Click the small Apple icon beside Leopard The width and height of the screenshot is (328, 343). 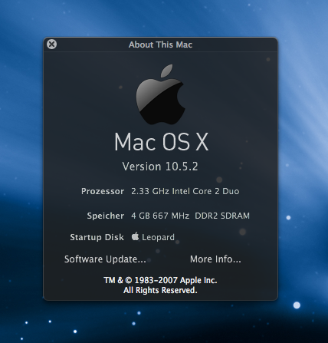tap(135, 236)
